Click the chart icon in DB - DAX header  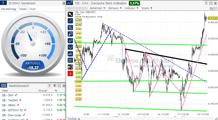point(69,3)
